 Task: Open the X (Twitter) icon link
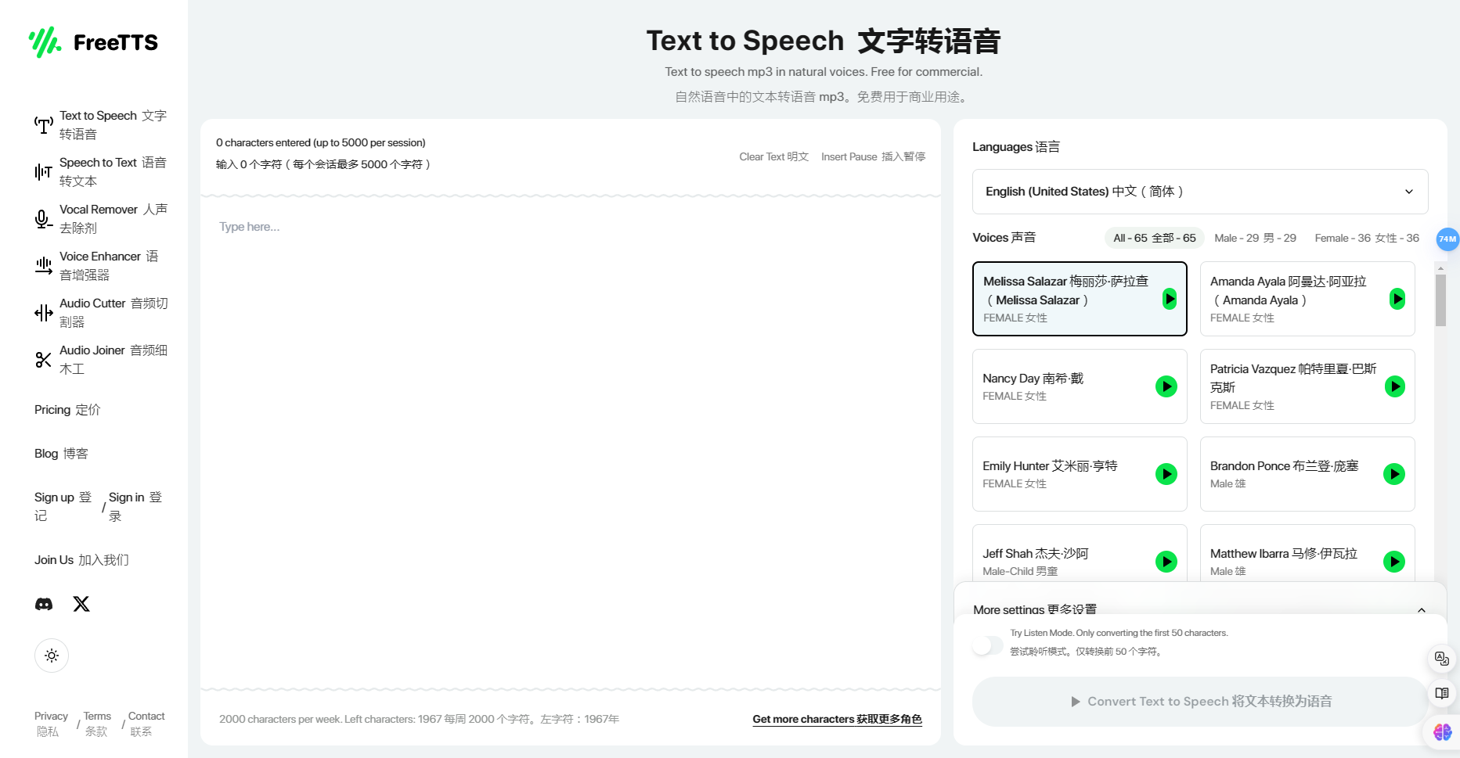click(81, 604)
